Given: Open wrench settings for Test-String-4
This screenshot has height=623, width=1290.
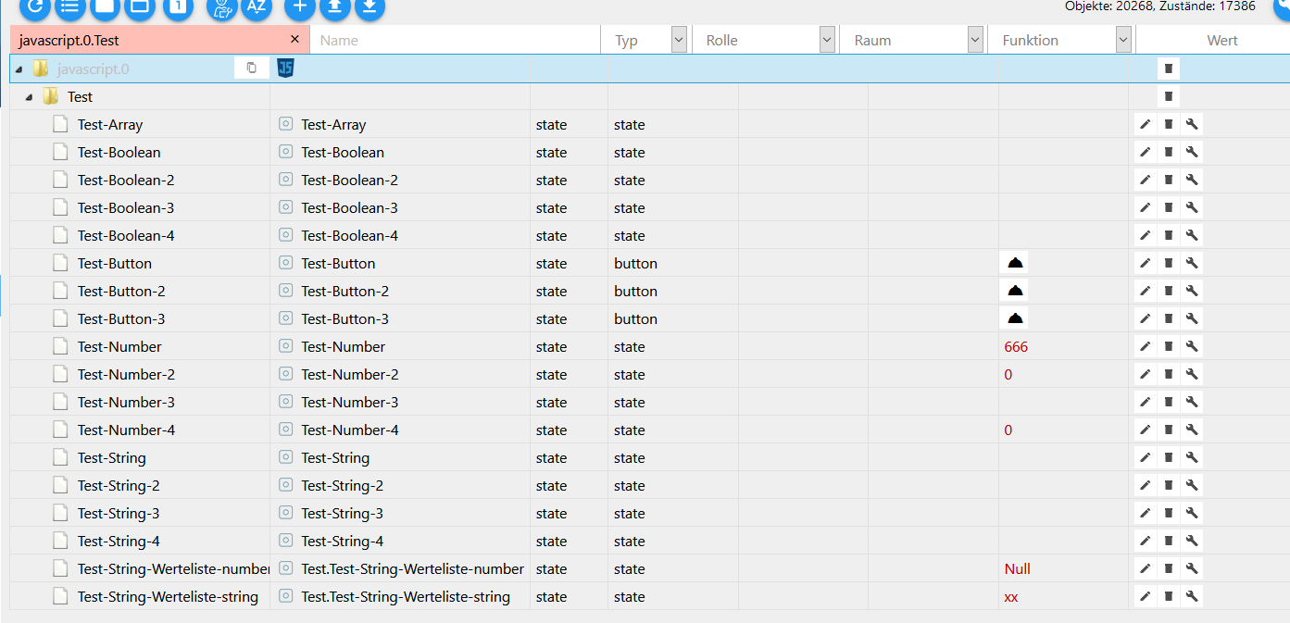Looking at the screenshot, I should pos(1192,541).
